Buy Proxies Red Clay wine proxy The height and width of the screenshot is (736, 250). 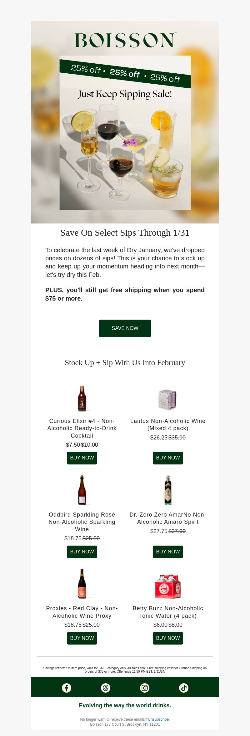[x=82, y=638]
